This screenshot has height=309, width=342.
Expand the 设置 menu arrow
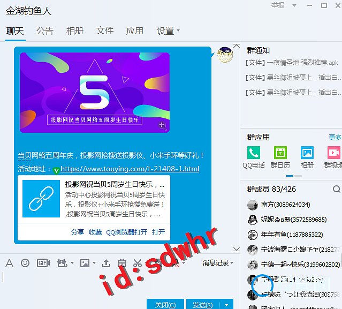(x=178, y=31)
